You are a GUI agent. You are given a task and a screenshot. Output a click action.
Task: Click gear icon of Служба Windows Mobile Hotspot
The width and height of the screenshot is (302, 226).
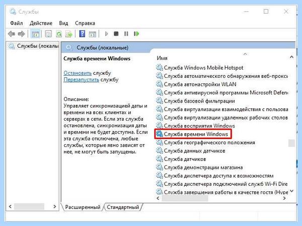[159, 68]
